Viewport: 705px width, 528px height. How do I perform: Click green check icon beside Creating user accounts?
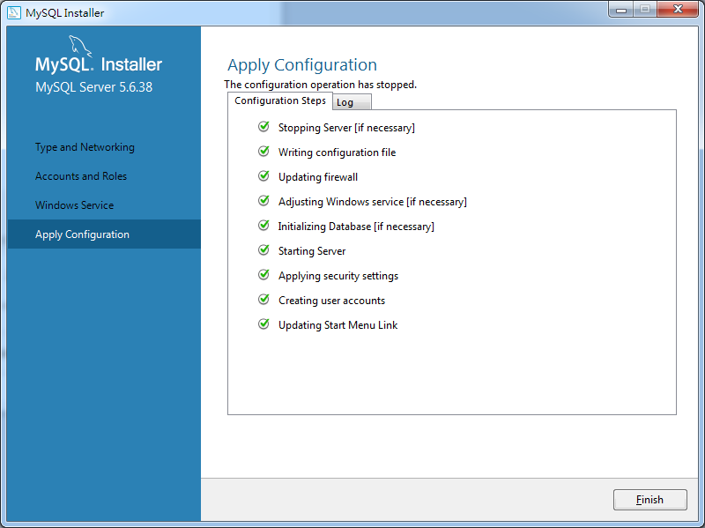pyautogui.click(x=263, y=300)
